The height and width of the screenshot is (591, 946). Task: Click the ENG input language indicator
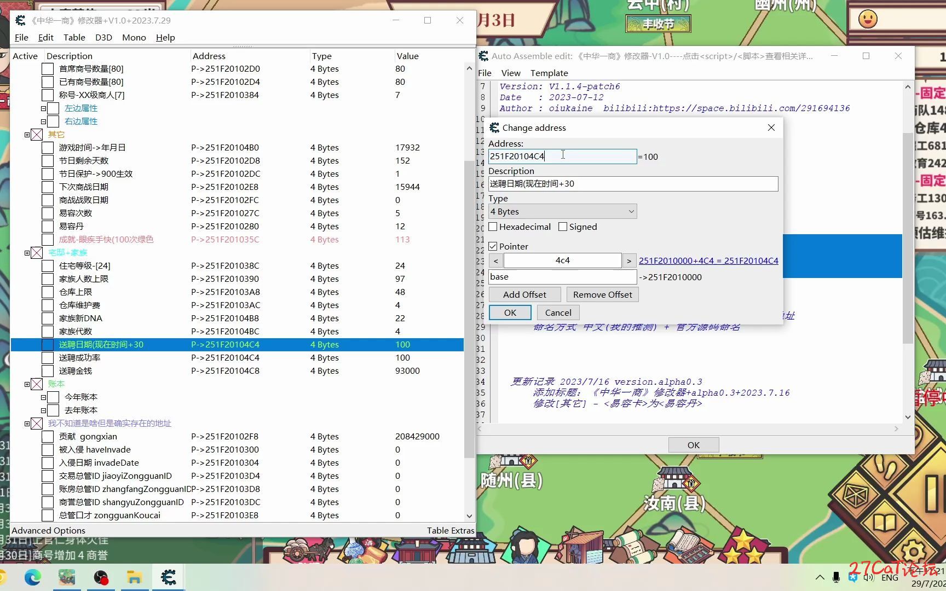pyautogui.click(x=890, y=577)
